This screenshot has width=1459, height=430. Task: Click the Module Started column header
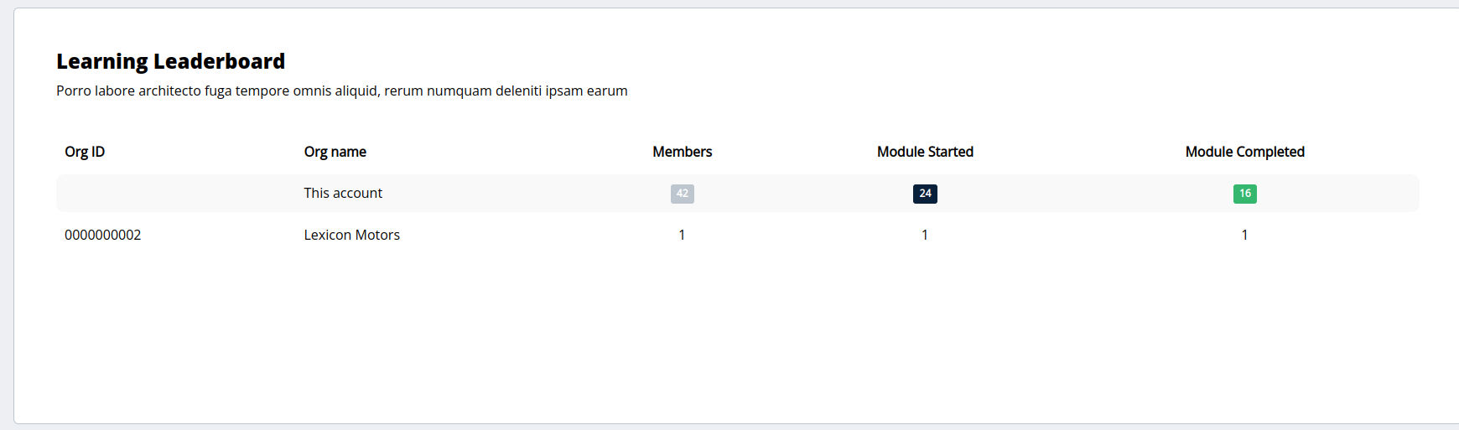[x=925, y=152]
